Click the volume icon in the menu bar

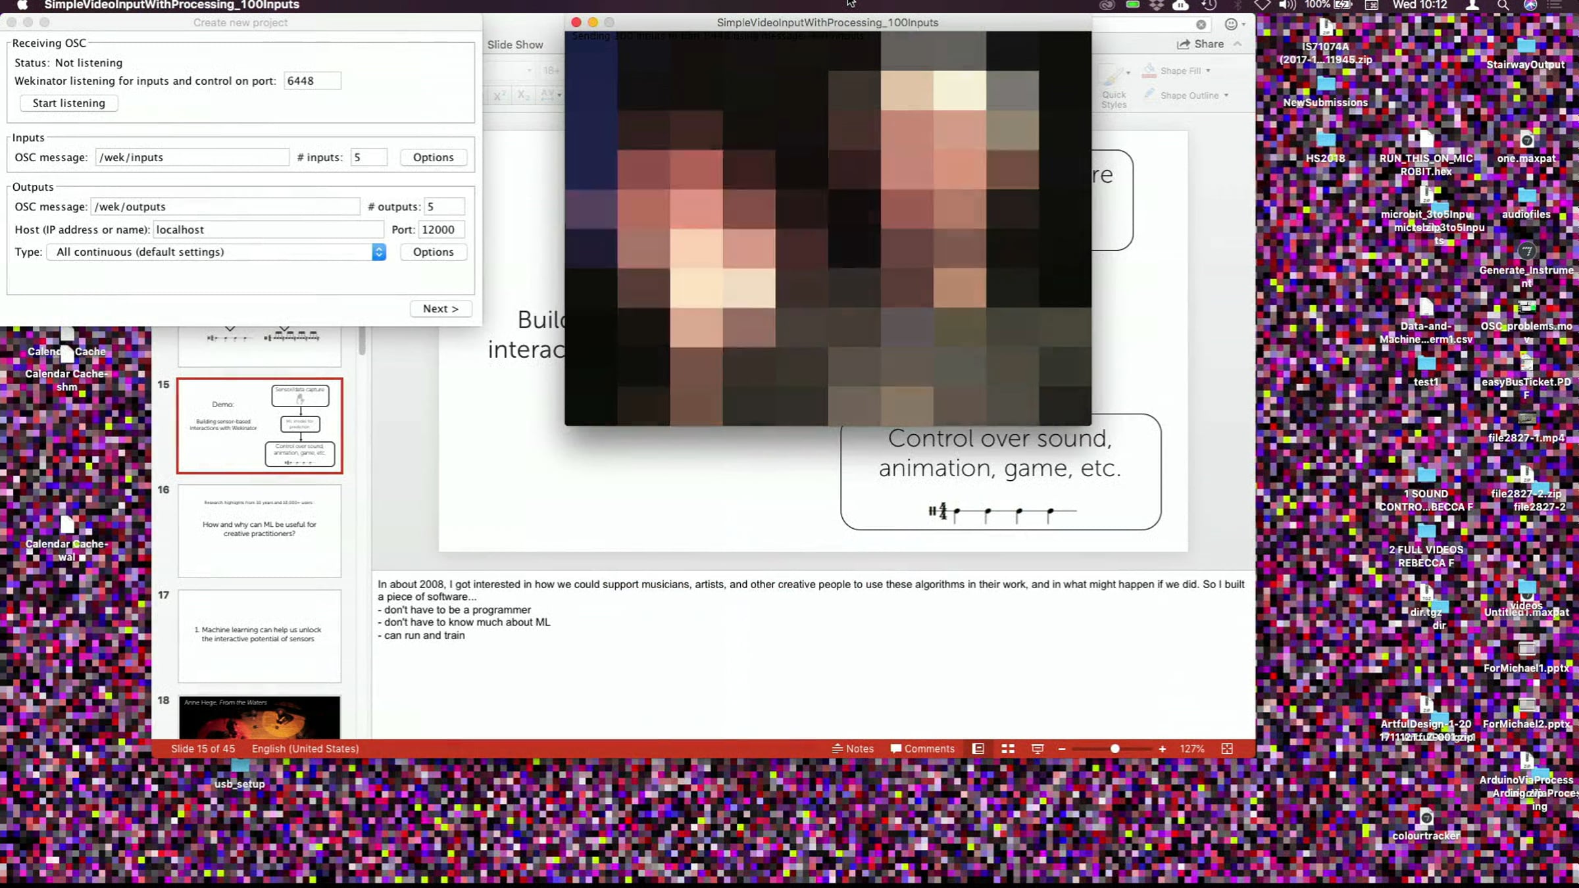pos(1287,5)
